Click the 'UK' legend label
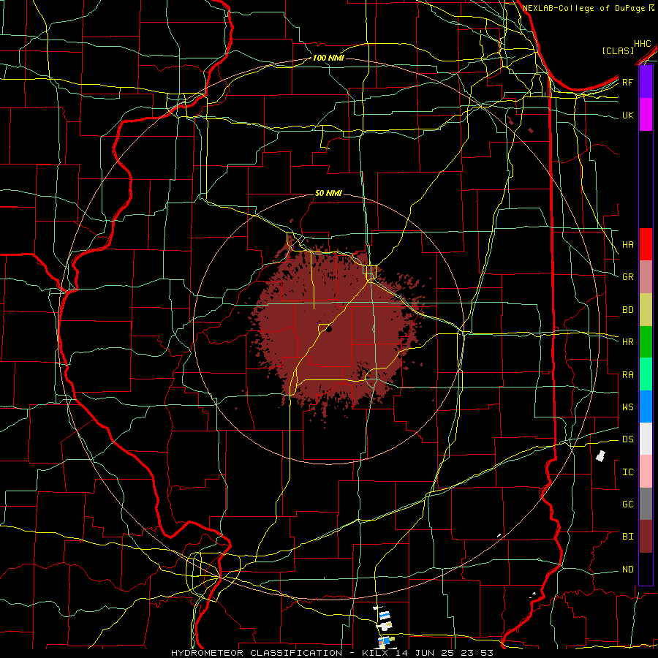The width and height of the screenshot is (658, 658). click(628, 115)
